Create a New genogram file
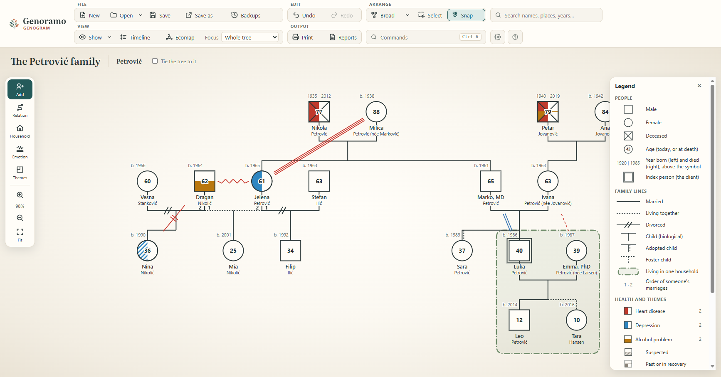Image resolution: width=721 pixels, height=377 pixels. [x=90, y=15]
